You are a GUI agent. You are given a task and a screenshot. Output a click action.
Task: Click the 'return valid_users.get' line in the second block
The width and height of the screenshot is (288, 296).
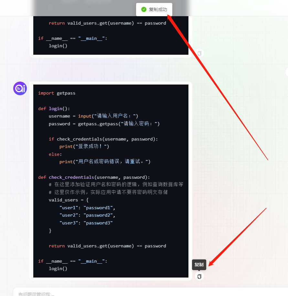[x=107, y=246]
